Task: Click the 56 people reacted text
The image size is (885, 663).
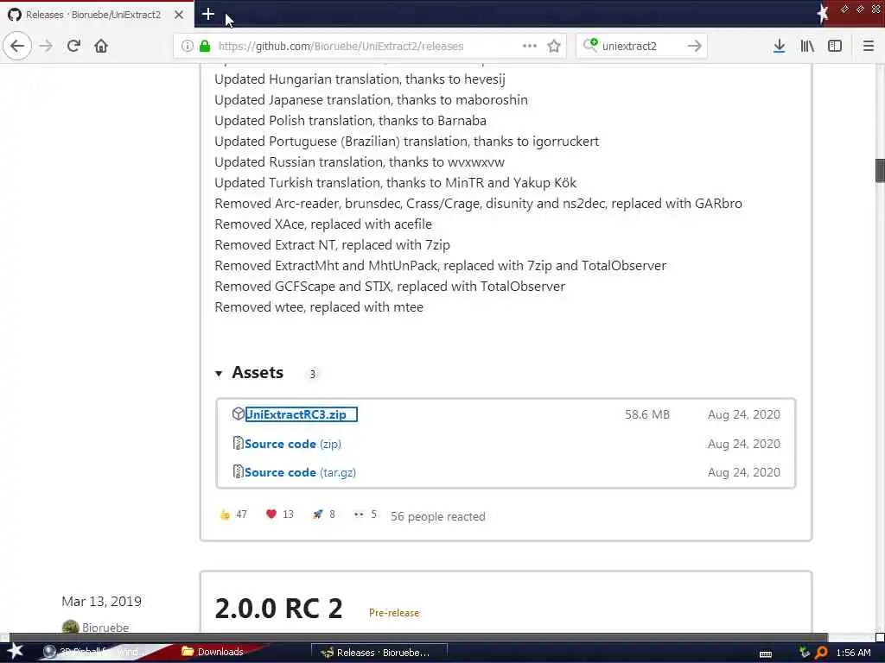Action: click(438, 516)
